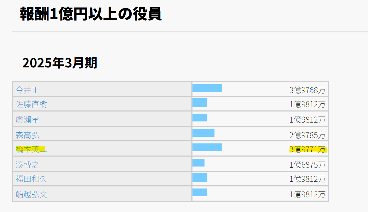Image resolution: width=368 pixels, height=212 pixels.
Task: Select the 3億9768万 amount
Action: (x=307, y=90)
